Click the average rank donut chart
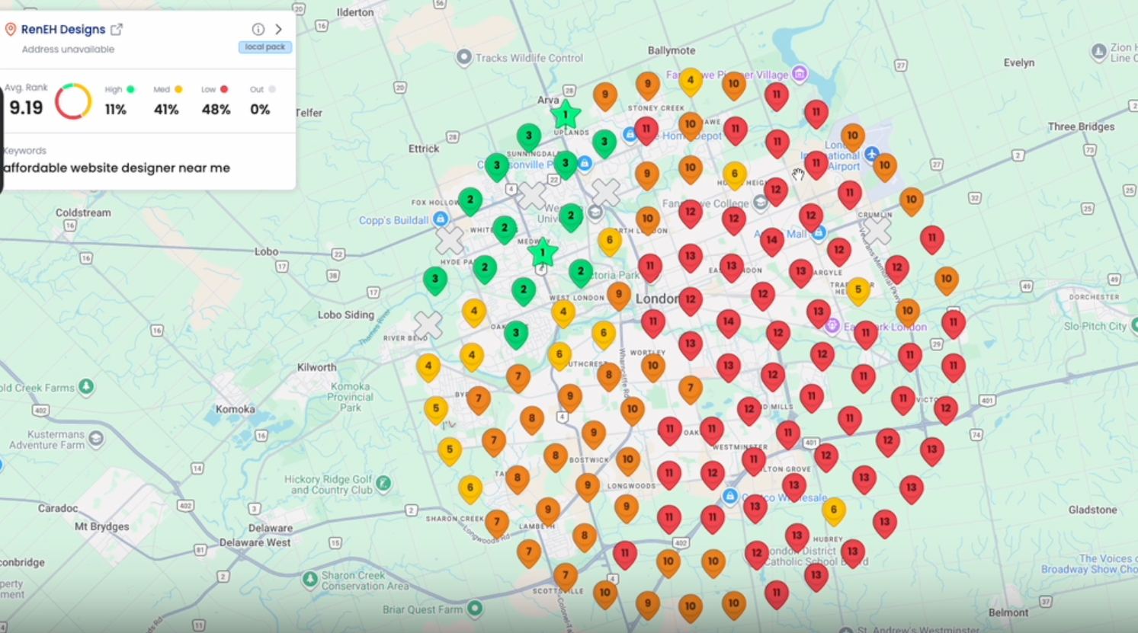Viewport: 1138px width, 633px height. [x=73, y=101]
